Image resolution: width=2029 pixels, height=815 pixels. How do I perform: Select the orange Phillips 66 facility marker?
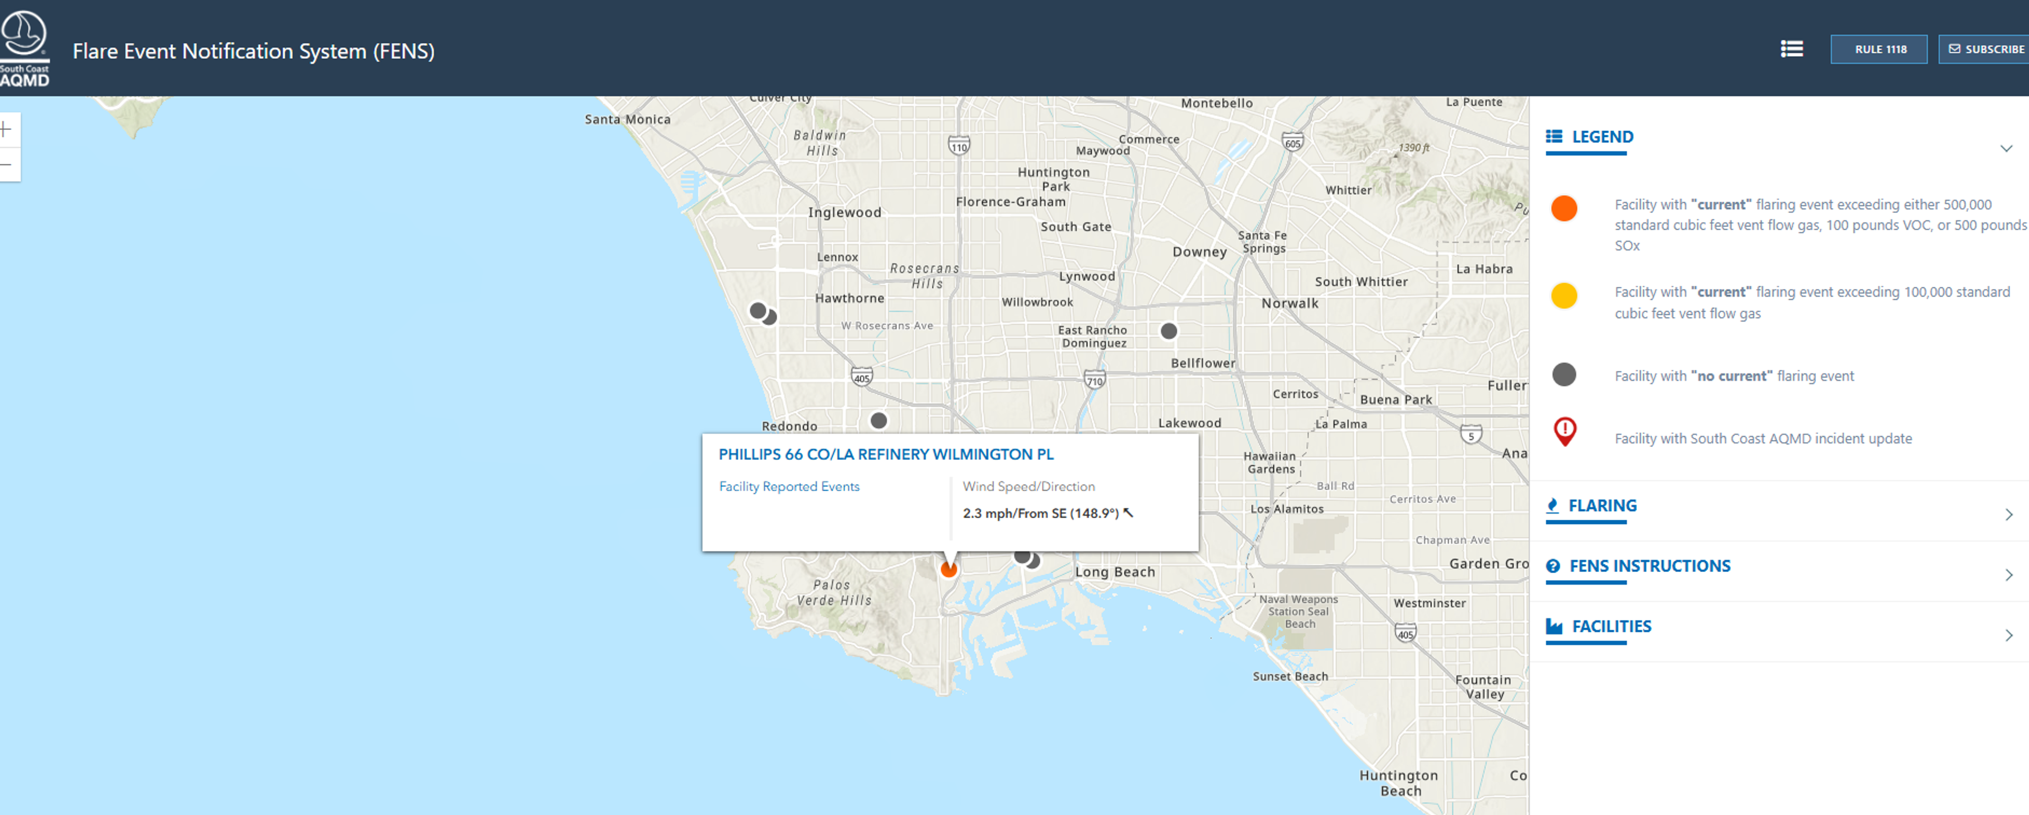pos(948,568)
